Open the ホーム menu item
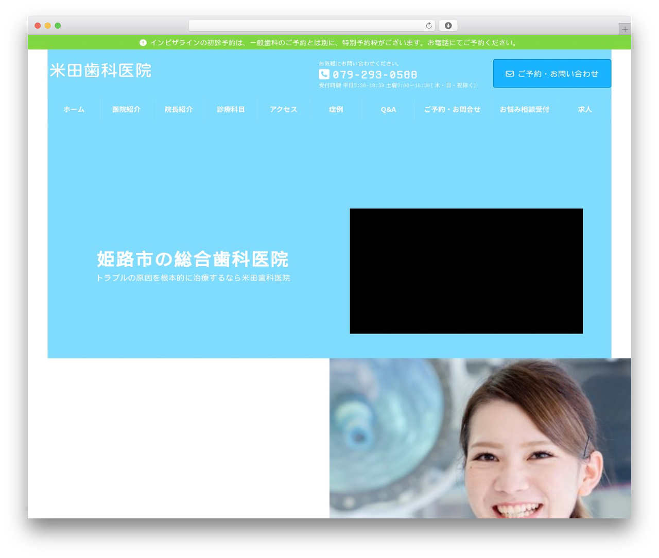Screen dimensions: 659x558 click(74, 110)
